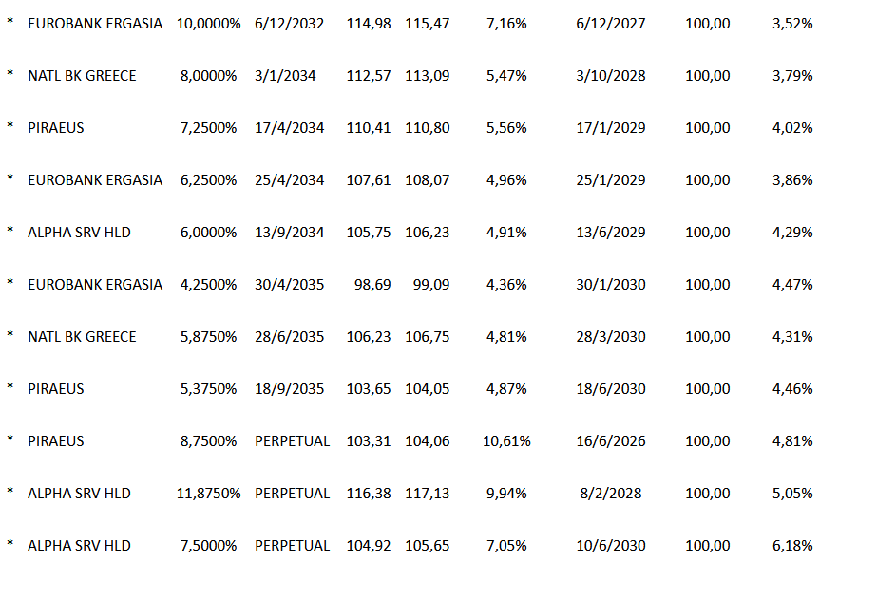Click the 8/2/2028 call date

point(610,494)
